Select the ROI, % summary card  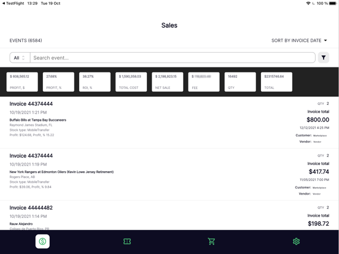coord(95,82)
